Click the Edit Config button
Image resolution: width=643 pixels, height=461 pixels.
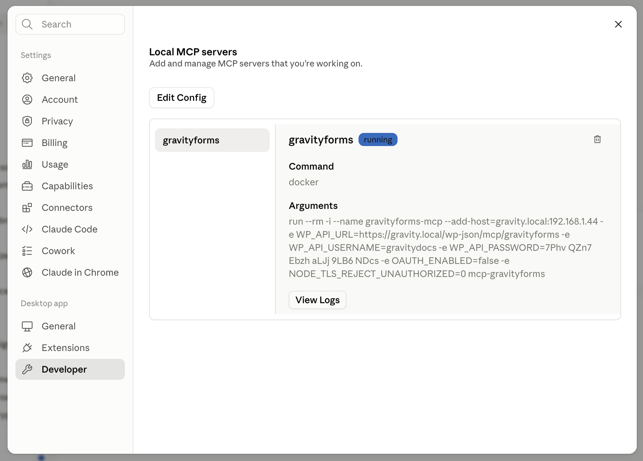click(x=182, y=98)
